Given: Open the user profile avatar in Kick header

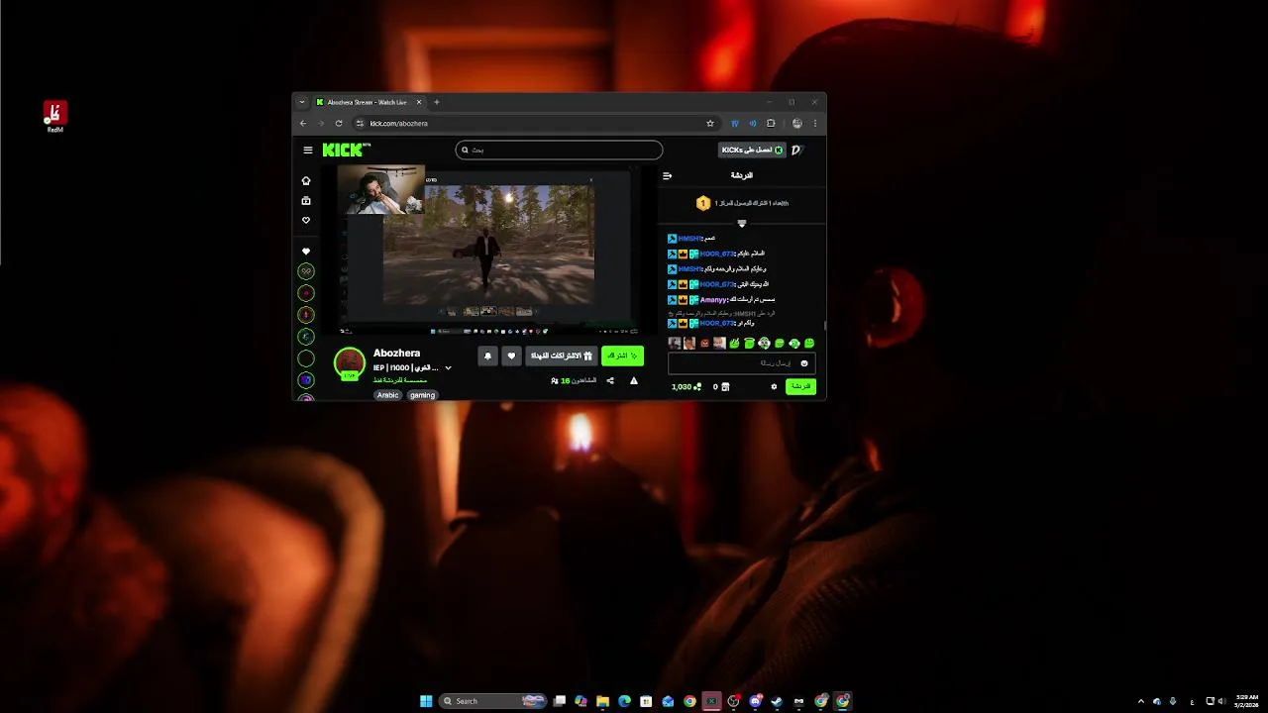Looking at the screenshot, I should [x=797, y=150].
